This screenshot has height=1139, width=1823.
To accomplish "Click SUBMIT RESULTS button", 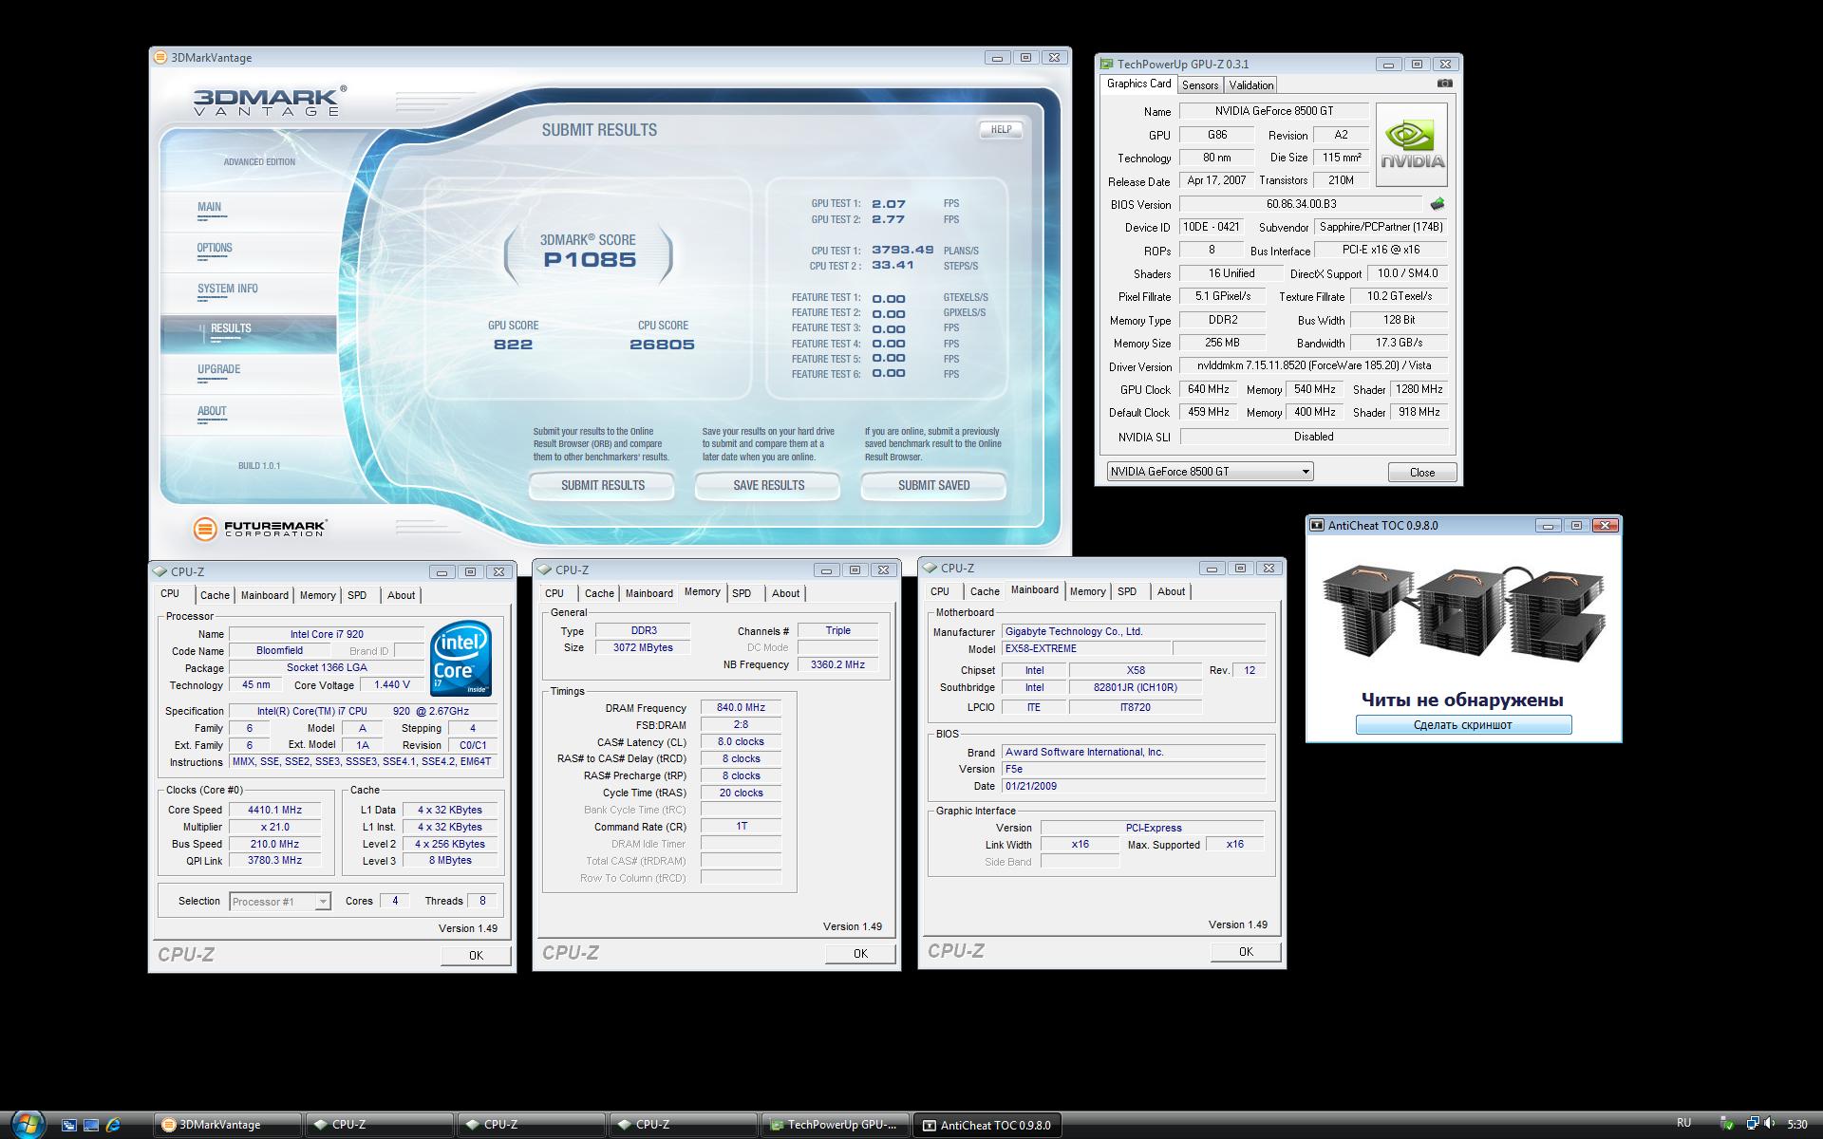I will (602, 485).
